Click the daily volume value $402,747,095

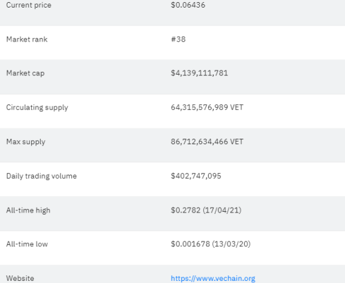coord(196,176)
